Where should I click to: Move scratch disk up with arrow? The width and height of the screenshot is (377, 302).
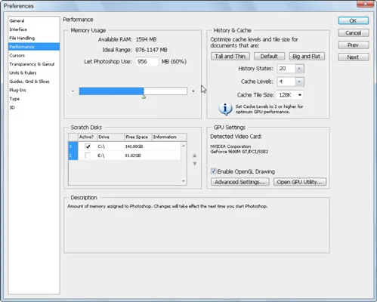(195, 156)
